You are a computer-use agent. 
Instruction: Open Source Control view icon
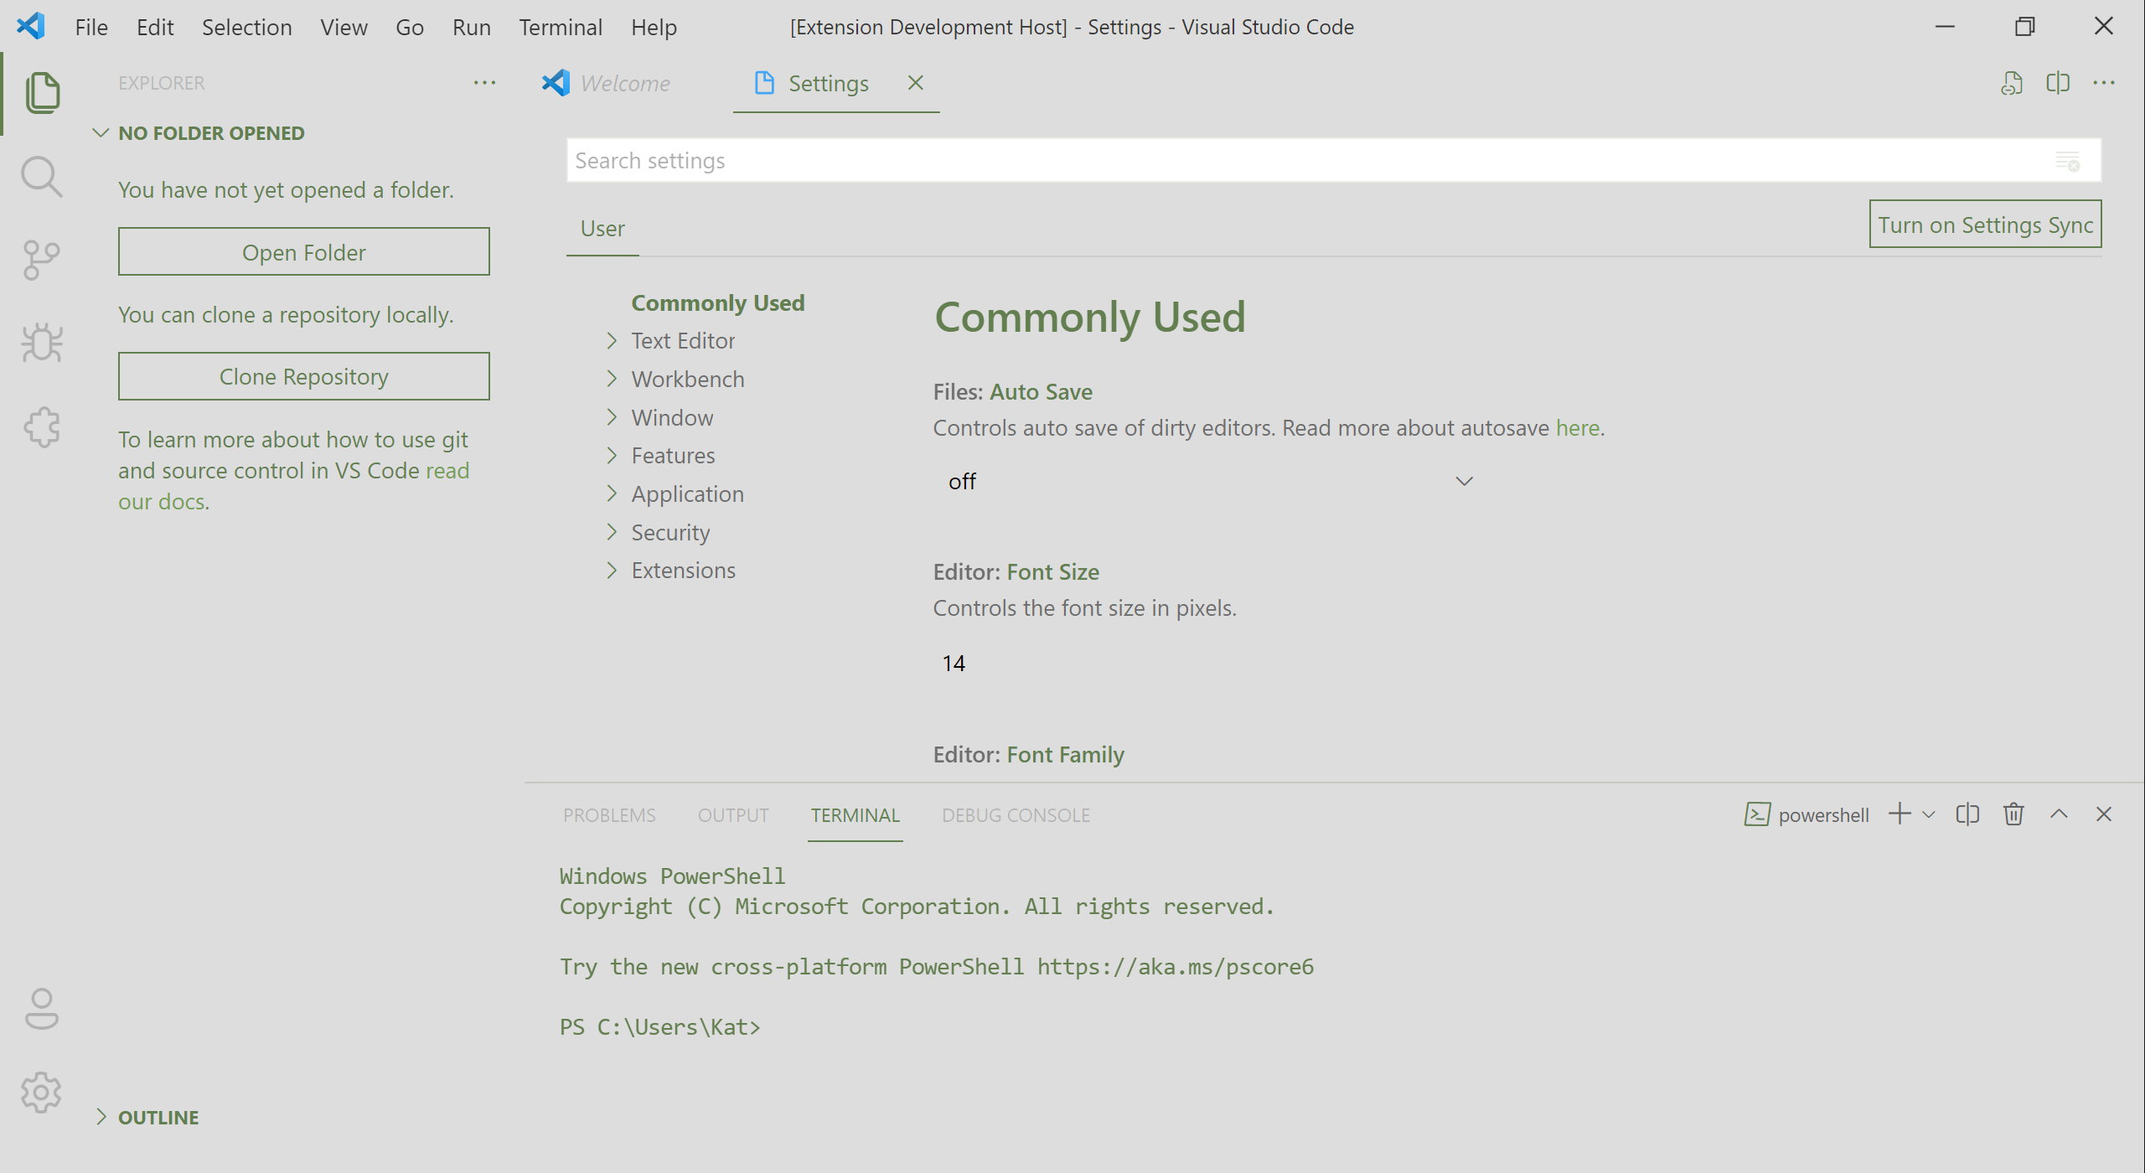(x=41, y=260)
